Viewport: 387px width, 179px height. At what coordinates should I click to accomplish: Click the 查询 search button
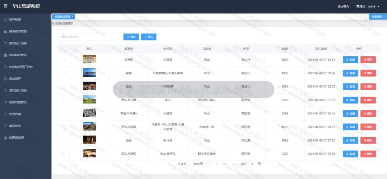(x=131, y=37)
